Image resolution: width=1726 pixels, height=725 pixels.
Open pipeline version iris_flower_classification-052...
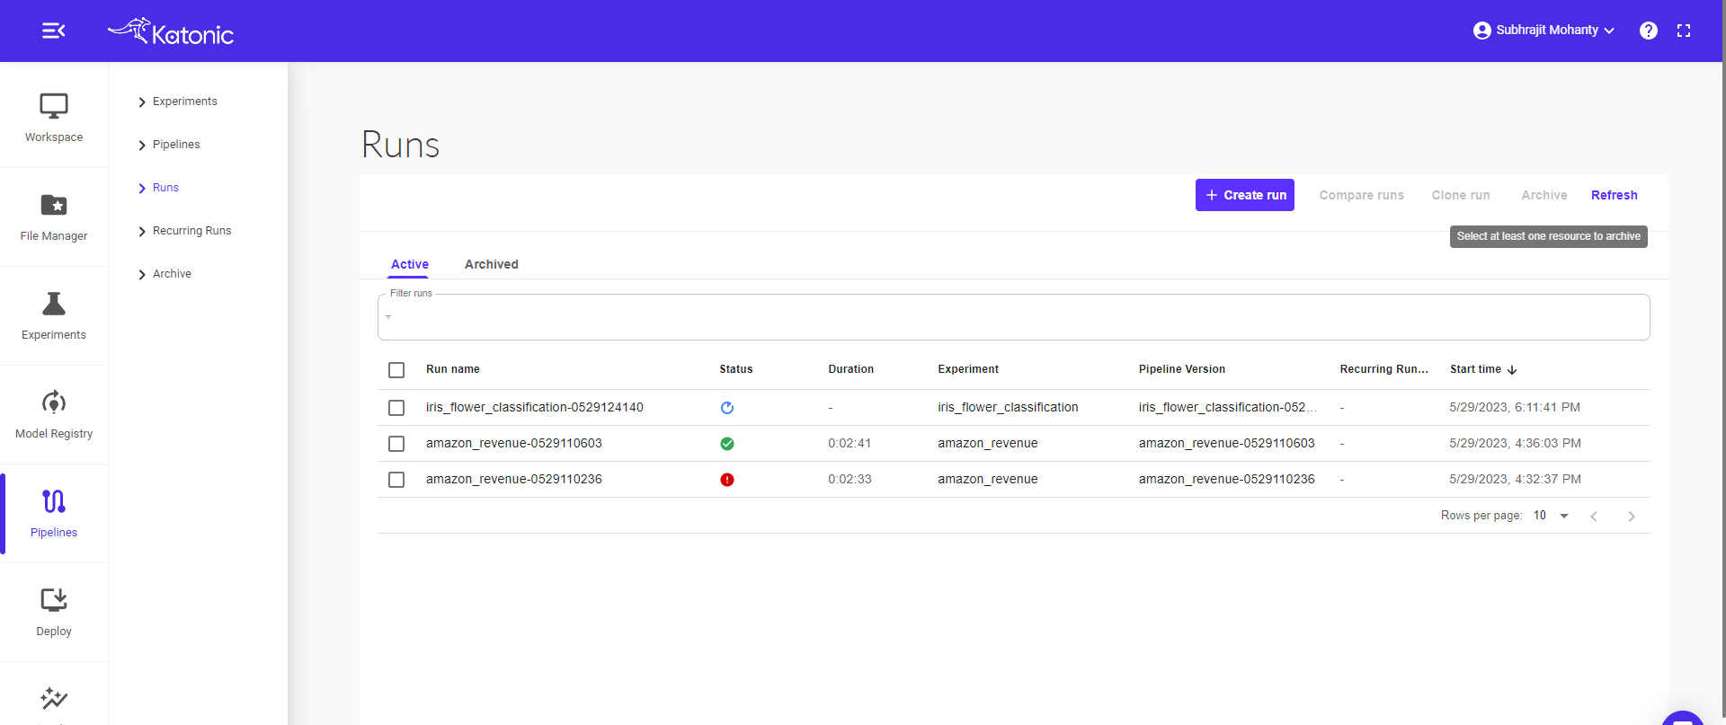pyautogui.click(x=1228, y=407)
